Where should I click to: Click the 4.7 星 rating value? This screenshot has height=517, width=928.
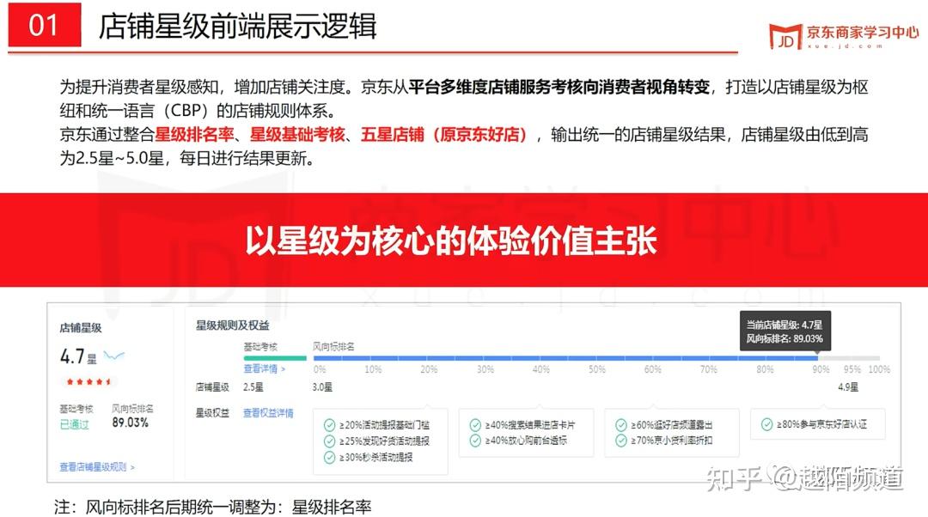pyautogui.click(x=78, y=356)
